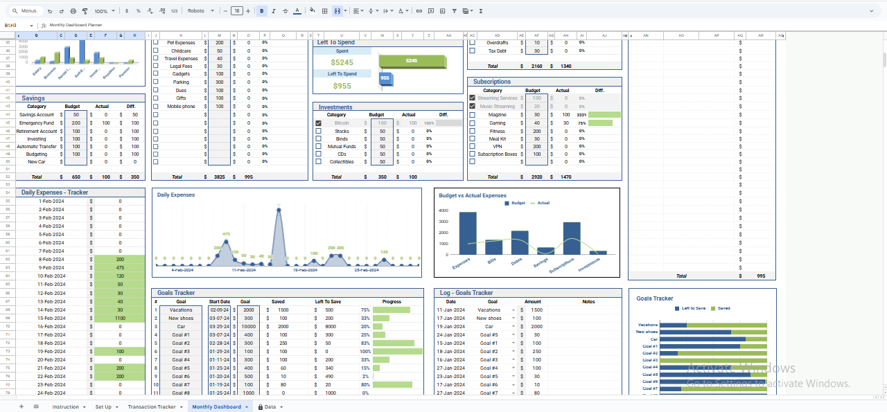Check the Stocks investment checkbox
This screenshot has width=887, height=412.
tap(319, 131)
